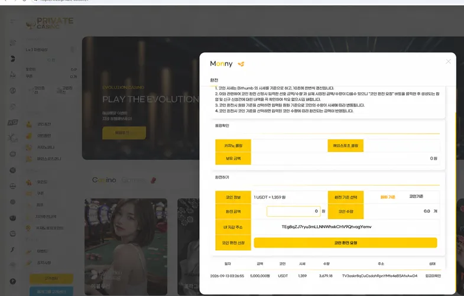Click the 코인환전 shortcut under the profile
The width and height of the screenshot is (464, 296).
[65, 90]
